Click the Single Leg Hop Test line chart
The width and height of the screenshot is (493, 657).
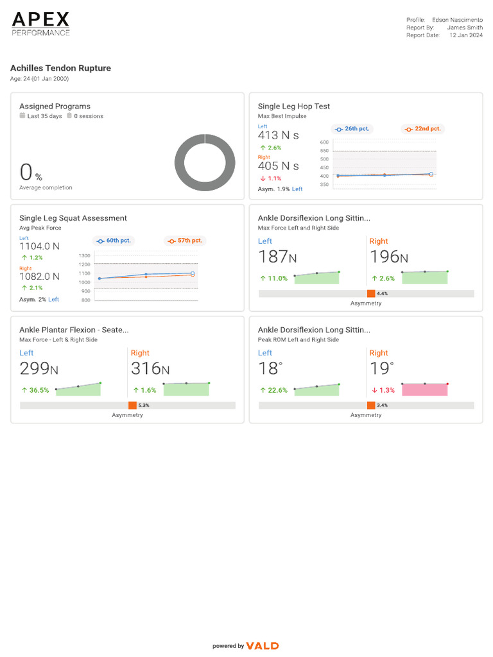point(378,164)
